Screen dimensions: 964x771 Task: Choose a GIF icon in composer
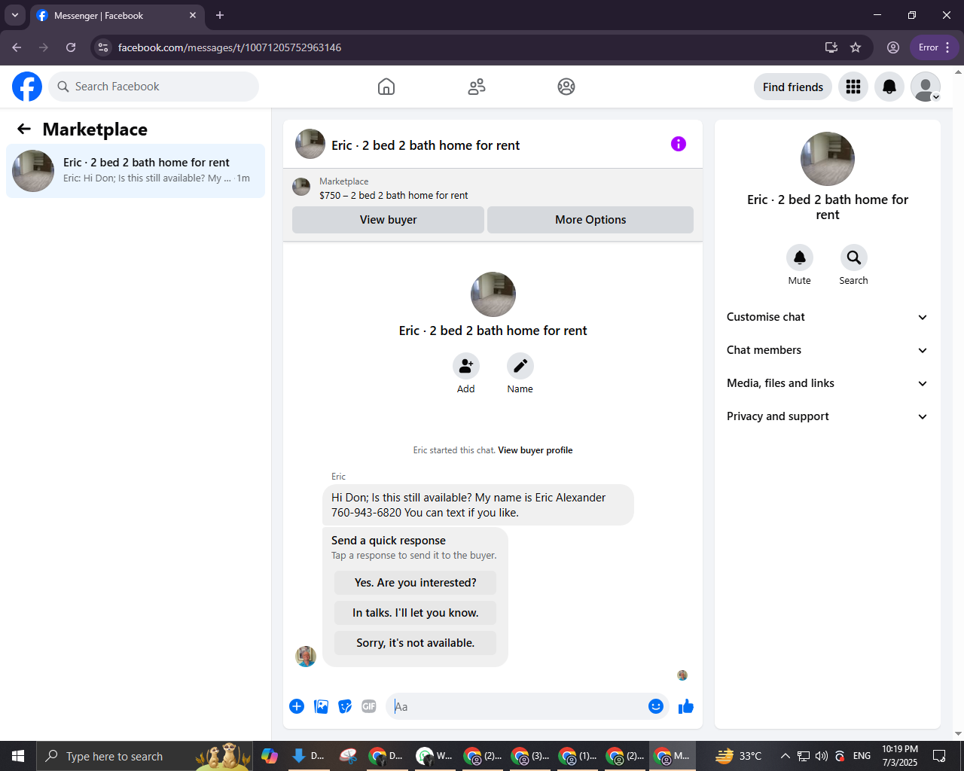click(369, 706)
